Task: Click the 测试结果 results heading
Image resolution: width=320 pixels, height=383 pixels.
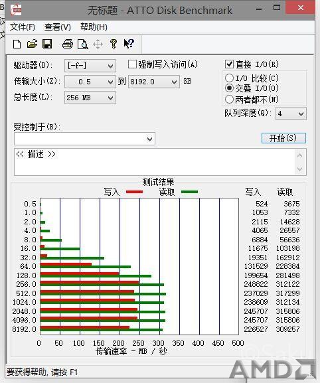Action: tap(158, 182)
